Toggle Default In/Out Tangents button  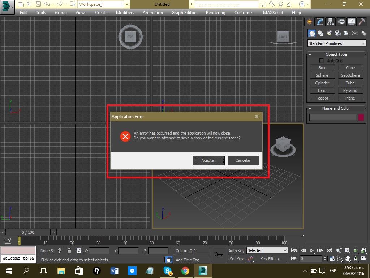coord(251,259)
